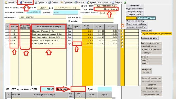Open Просмотр print preview
Viewport: 176px width, 99px height.
point(41,2)
